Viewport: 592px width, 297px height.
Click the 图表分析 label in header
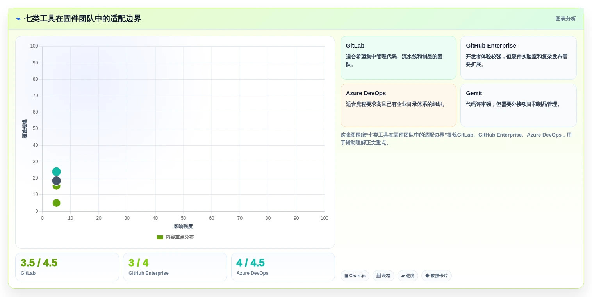[x=565, y=19]
